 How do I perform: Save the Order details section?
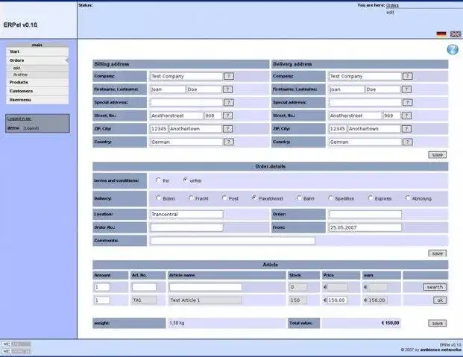coord(438,253)
